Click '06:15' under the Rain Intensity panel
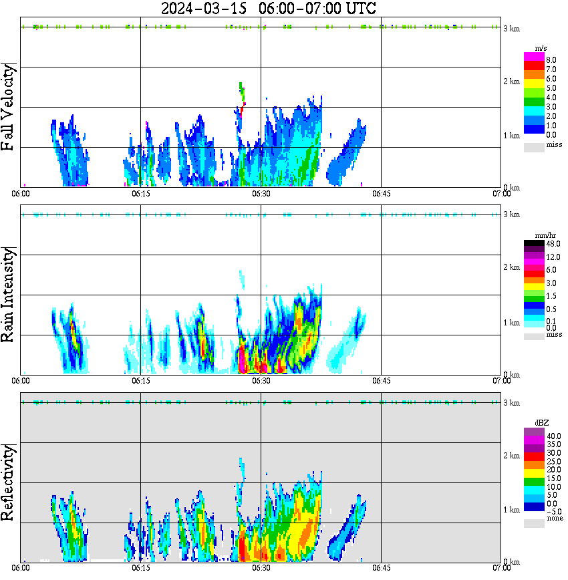The width and height of the screenshot is (568, 580). point(140,381)
